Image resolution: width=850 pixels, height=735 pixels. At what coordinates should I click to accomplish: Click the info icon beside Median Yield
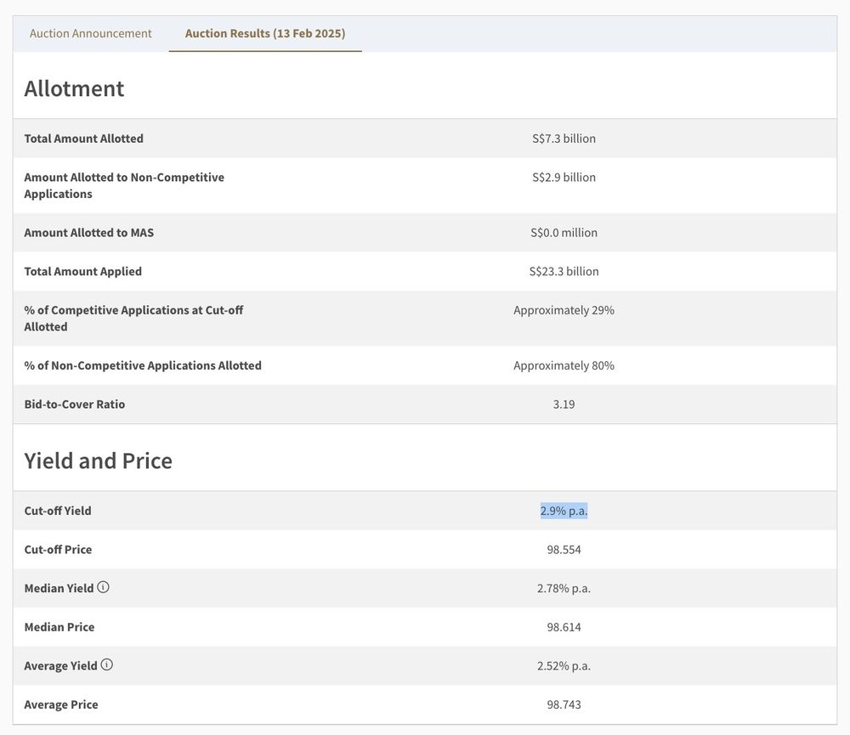point(103,587)
